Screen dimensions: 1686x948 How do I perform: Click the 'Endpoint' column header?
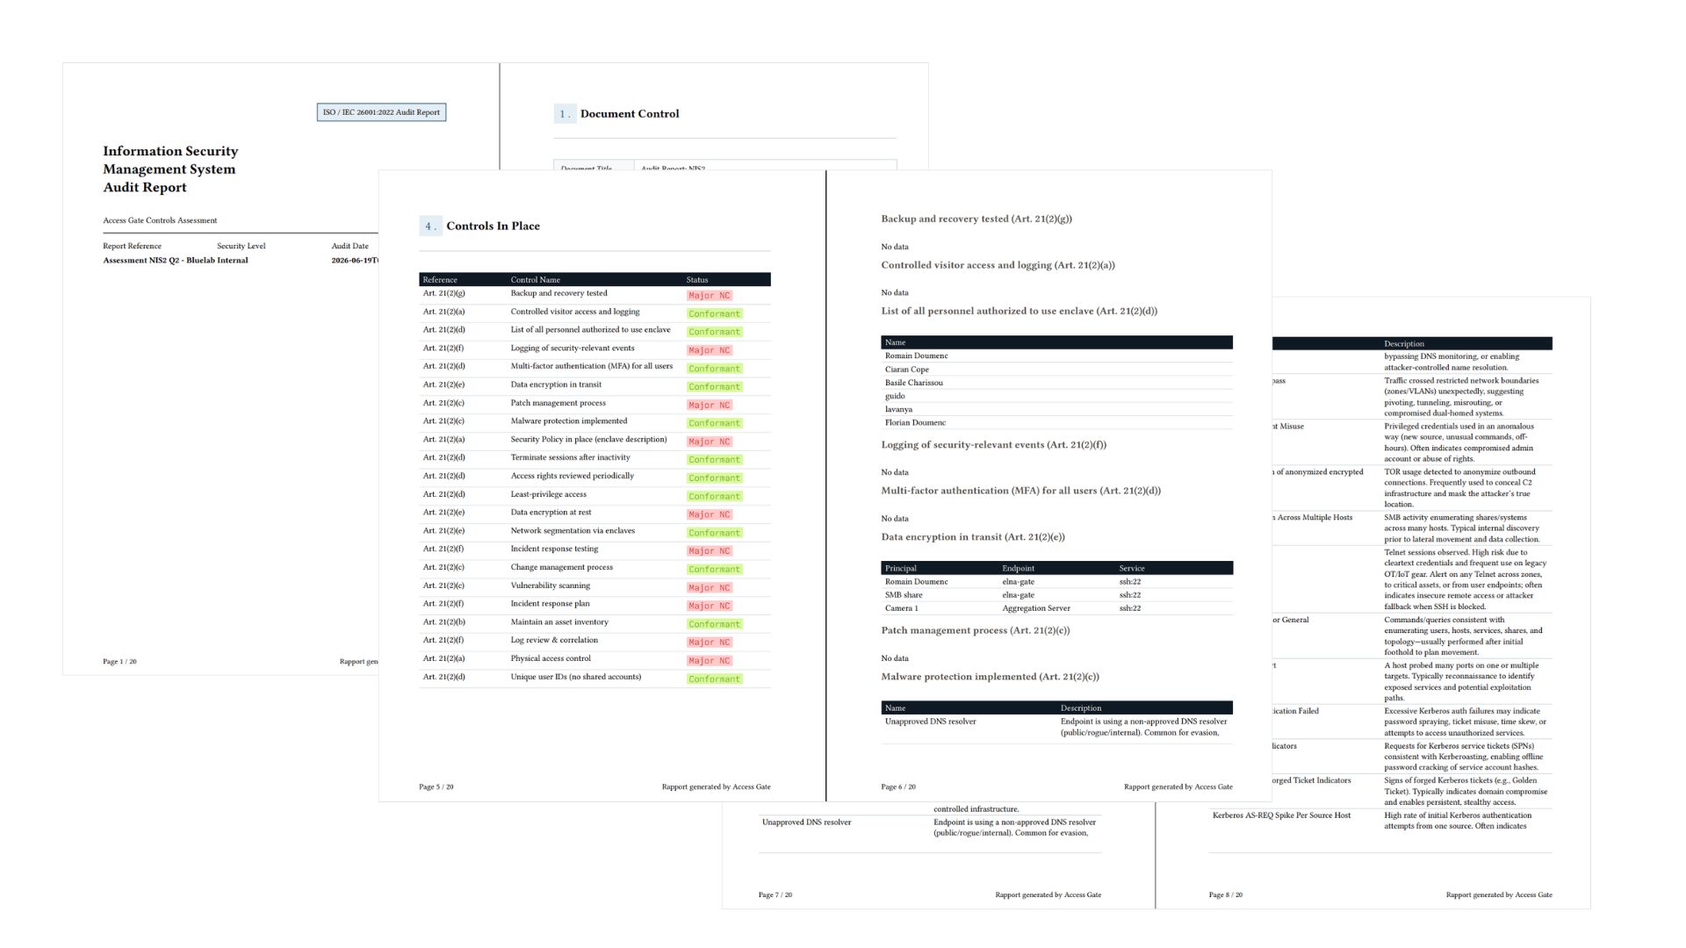click(x=1019, y=569)
